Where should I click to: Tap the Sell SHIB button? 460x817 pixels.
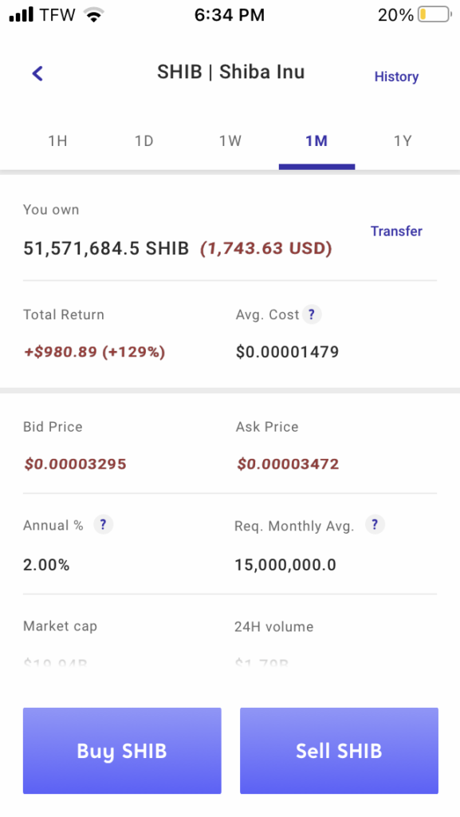point(340,750)
